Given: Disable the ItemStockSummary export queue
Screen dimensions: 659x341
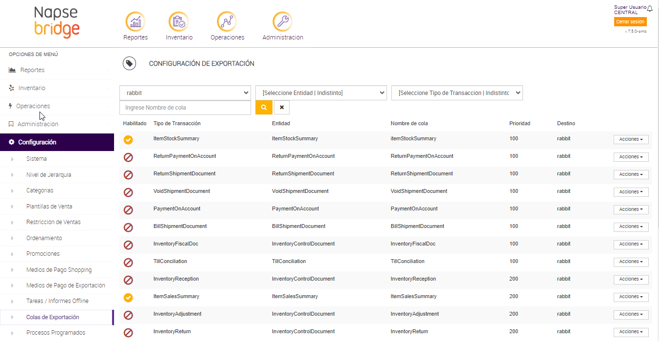Looking at the screenshot, I should [128, 140].
